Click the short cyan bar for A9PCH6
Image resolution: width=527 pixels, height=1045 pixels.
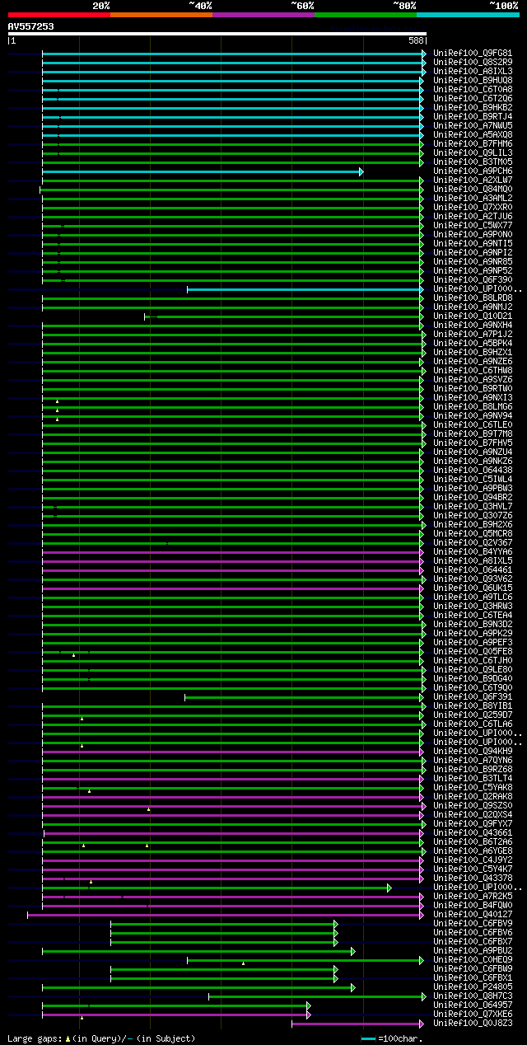[202, 171]
